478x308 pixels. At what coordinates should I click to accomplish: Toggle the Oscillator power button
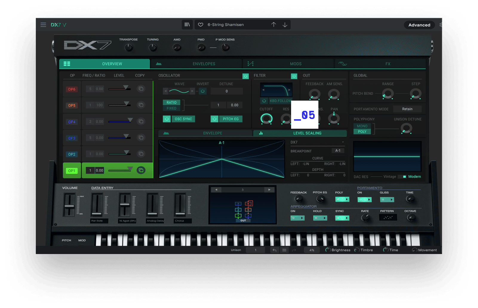pyautogui.click(x=245, y=76)
